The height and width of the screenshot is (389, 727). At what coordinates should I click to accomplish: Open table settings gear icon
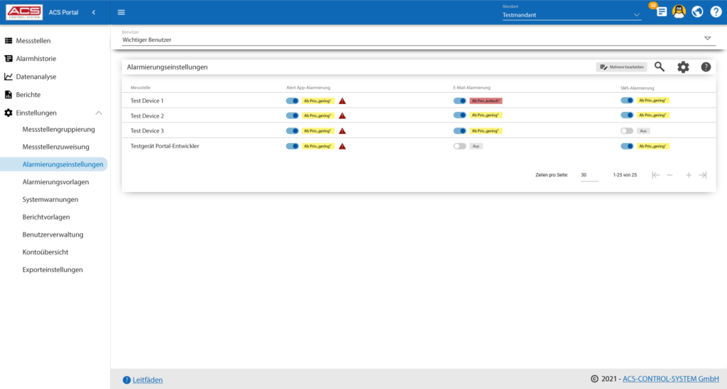[x=683, y=67]
